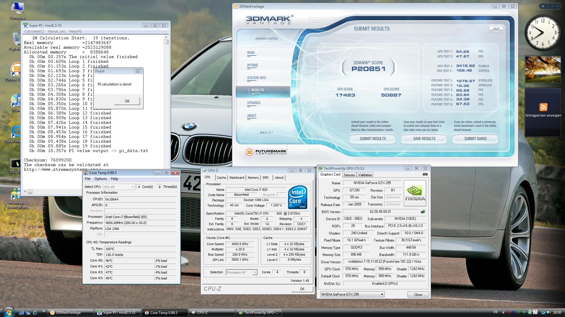
Task: Open the Mainboard tab in CPU-Z
Action: click(237, 178)
